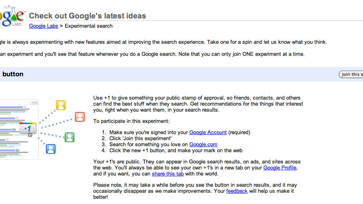The width and height of the screenshot is (363, 204).
Task: Click the 'share this tab' link
Action: point(168,174)
